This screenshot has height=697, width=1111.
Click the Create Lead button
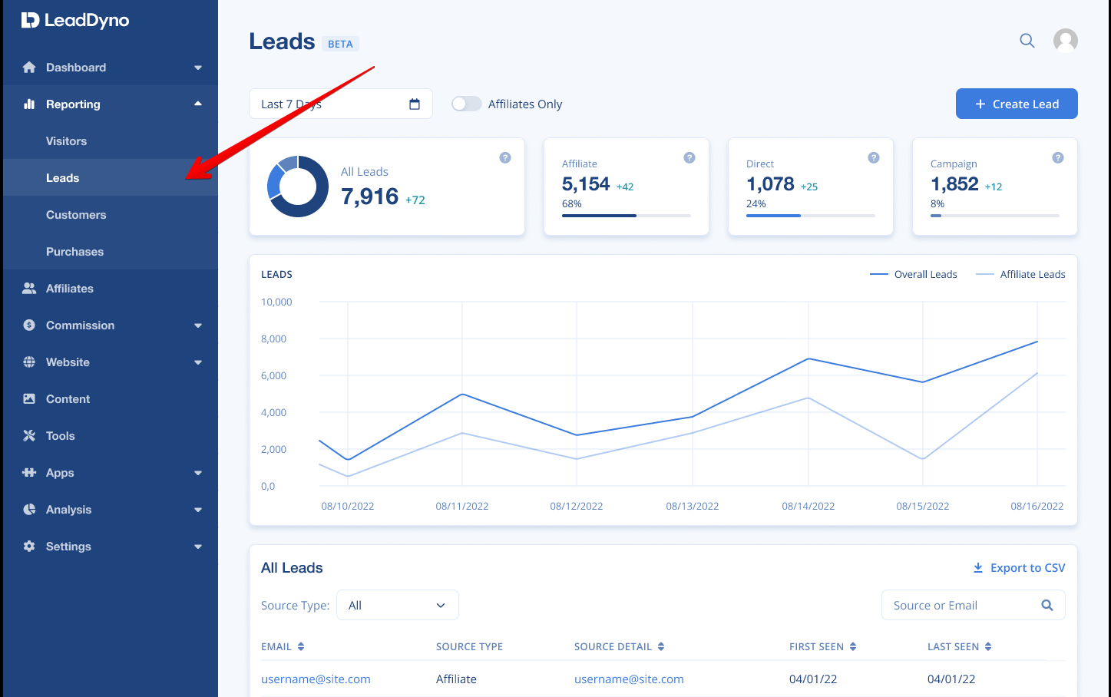[x=1017, y=104]
